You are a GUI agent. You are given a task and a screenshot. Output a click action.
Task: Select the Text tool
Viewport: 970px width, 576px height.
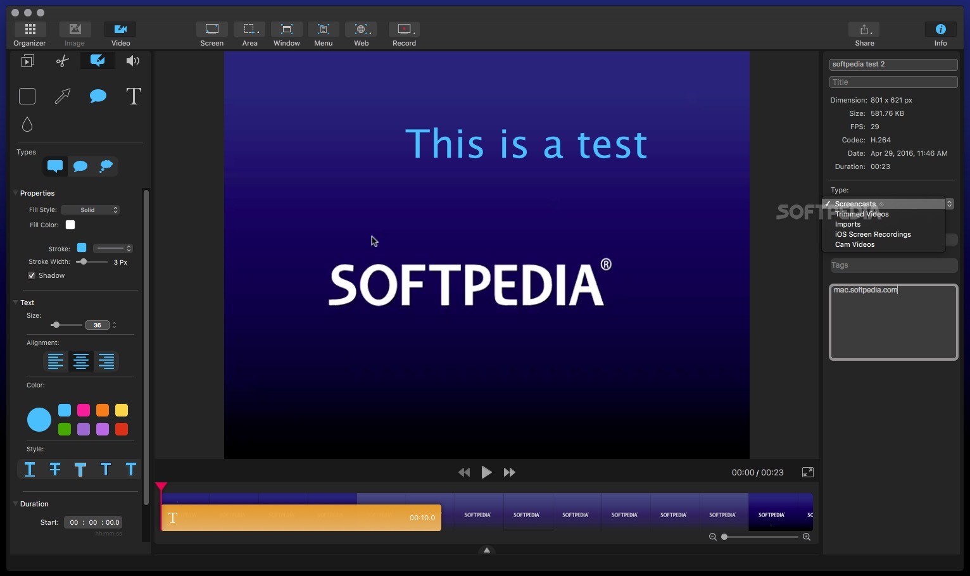pos(134,96)
